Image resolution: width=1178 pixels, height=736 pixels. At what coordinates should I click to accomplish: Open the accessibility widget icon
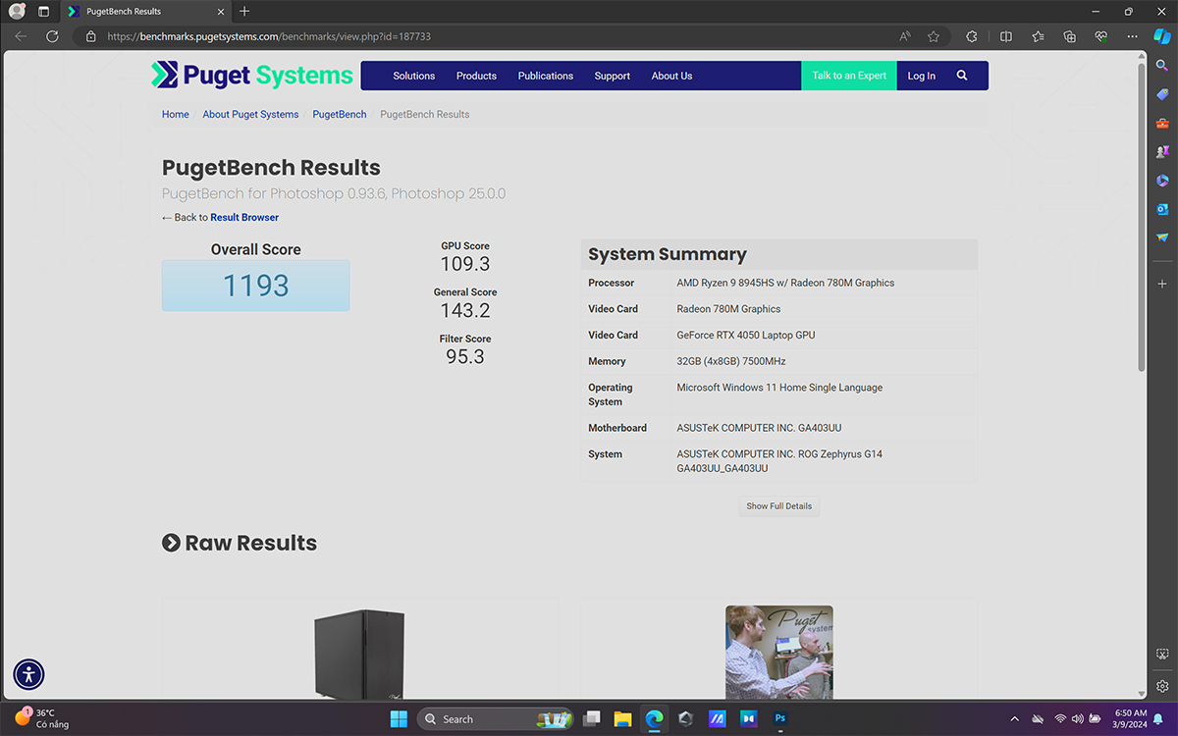(28, 674)
